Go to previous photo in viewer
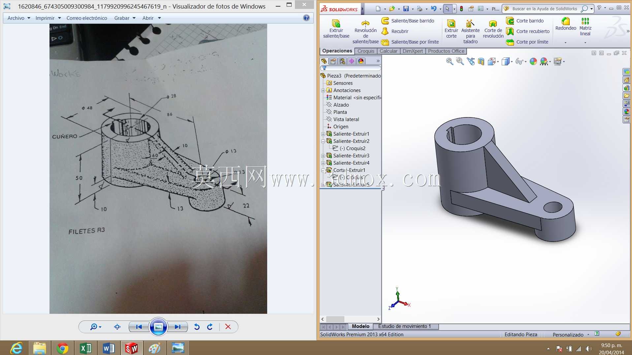Screen dimensions: 632x355 coord(139,327)
